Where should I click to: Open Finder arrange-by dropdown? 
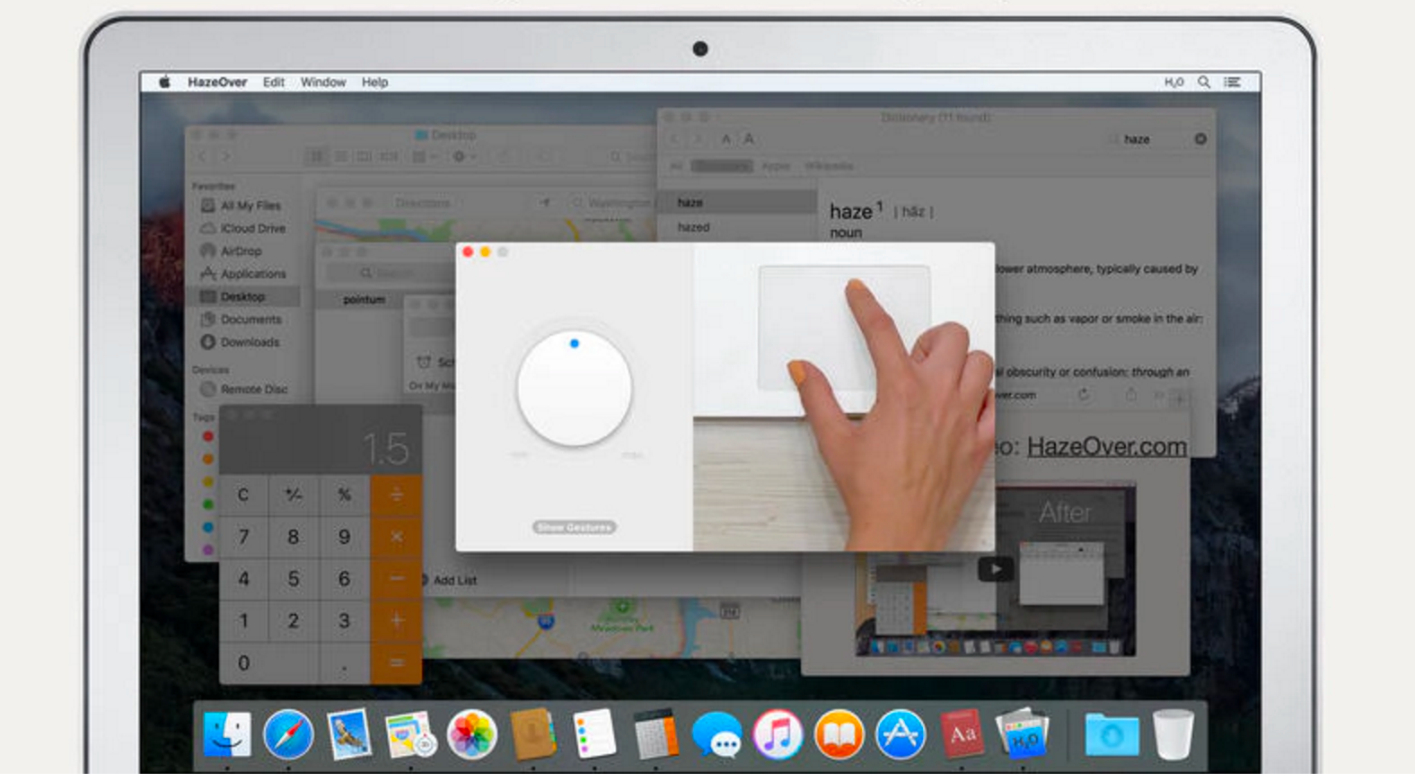pos(424,156)
